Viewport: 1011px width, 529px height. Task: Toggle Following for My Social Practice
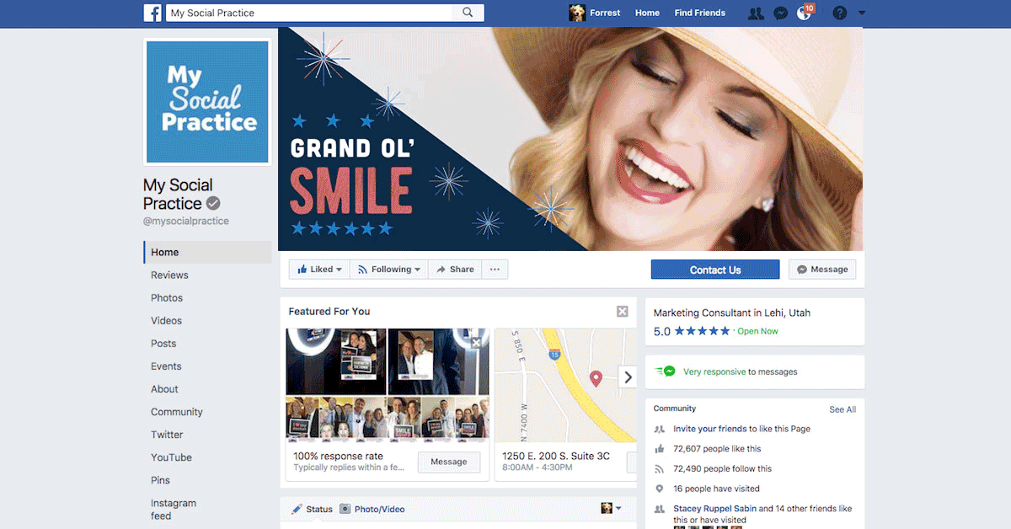tap(388, 269)
